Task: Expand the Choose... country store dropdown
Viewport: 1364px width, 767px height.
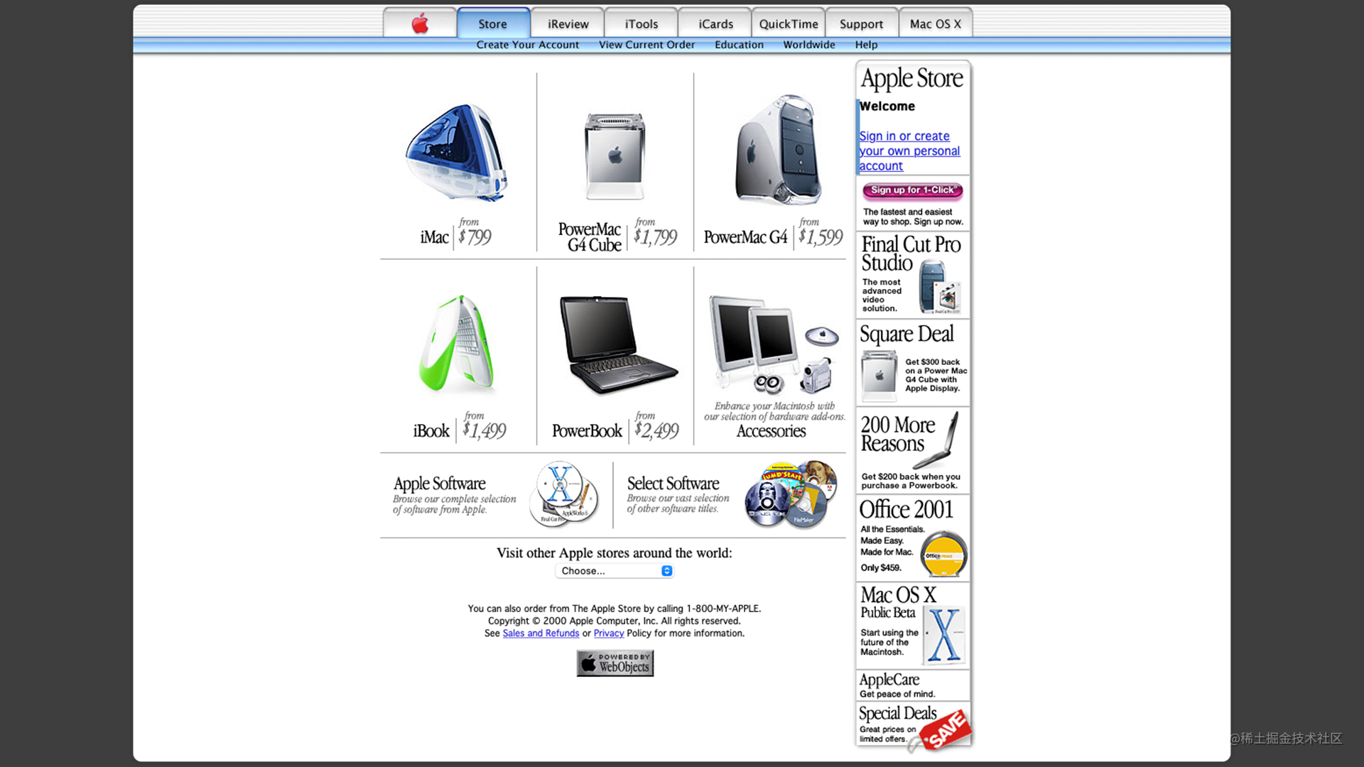Action: [x=615, y=571]
